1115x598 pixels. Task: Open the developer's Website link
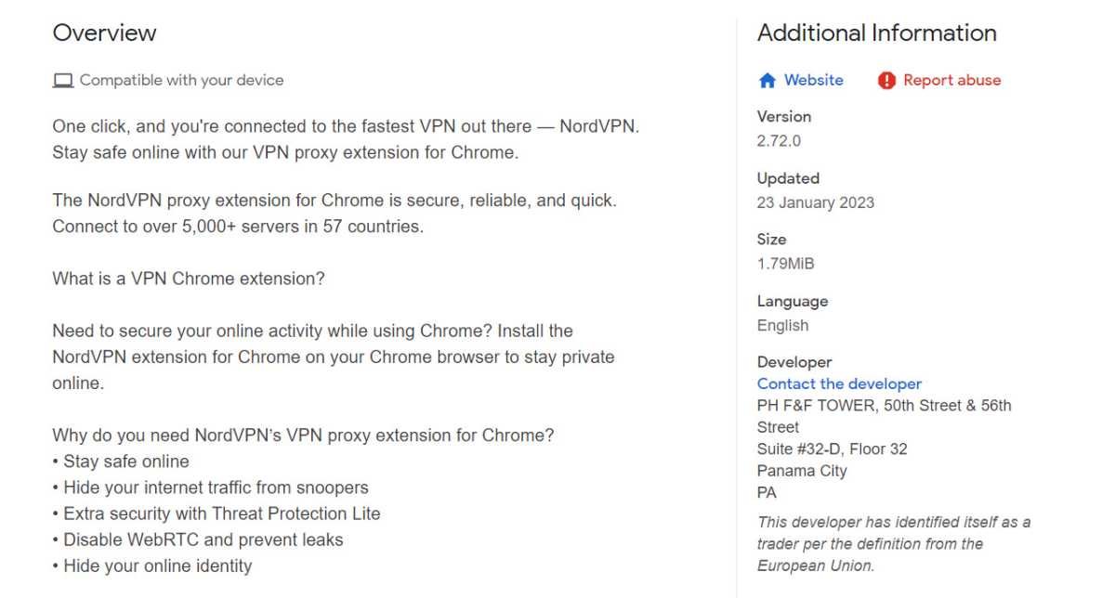(813, 80)
